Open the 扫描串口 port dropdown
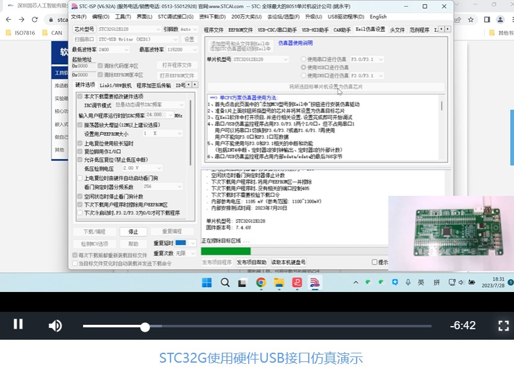Image resolution: width=514 pixels, height=367 pixels. (x=138, y=39)
